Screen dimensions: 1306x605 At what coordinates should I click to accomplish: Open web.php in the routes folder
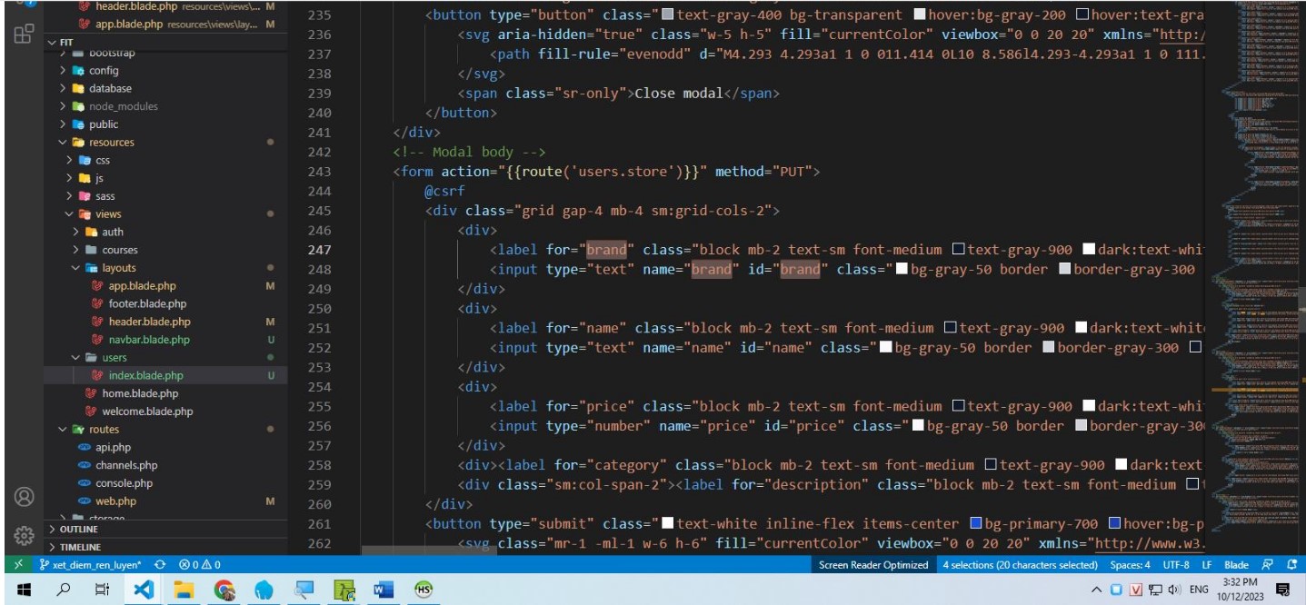(x=115, y=501)
